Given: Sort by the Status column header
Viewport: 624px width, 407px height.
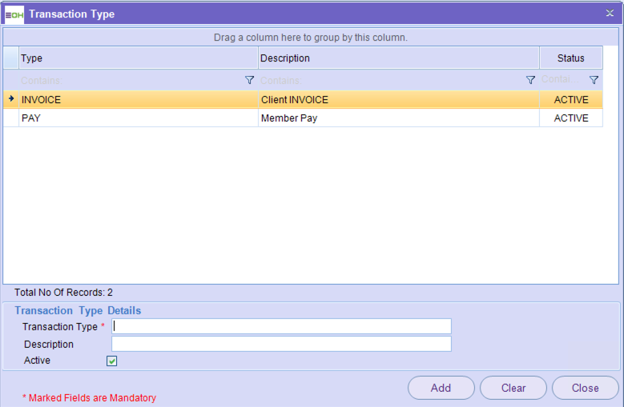Looking at the screenshot, I should tap(570, 58).
